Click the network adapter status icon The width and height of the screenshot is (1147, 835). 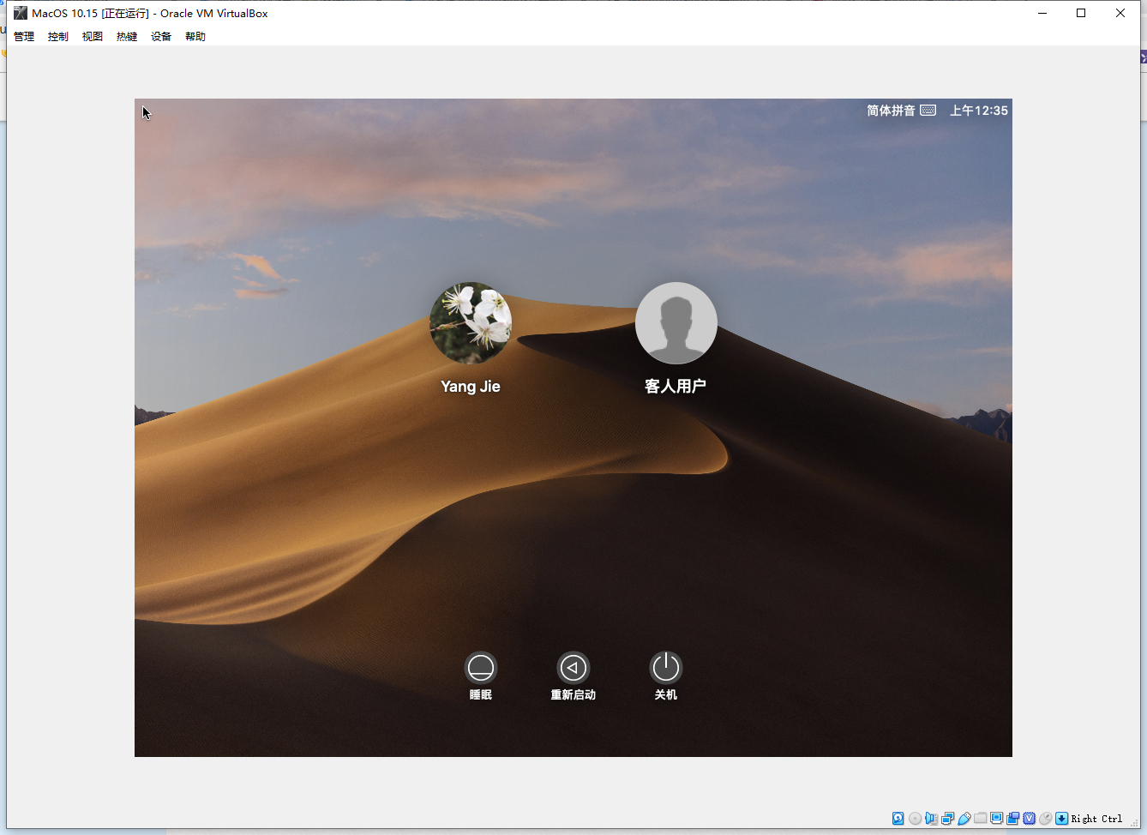[947, 819]
